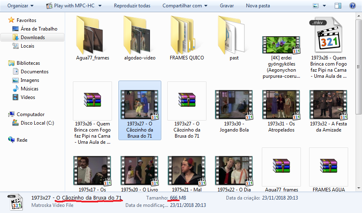Click the Imagens picture icon in sidebar
The height and width of the screenshot is (213, 362).
click(15, 80)
